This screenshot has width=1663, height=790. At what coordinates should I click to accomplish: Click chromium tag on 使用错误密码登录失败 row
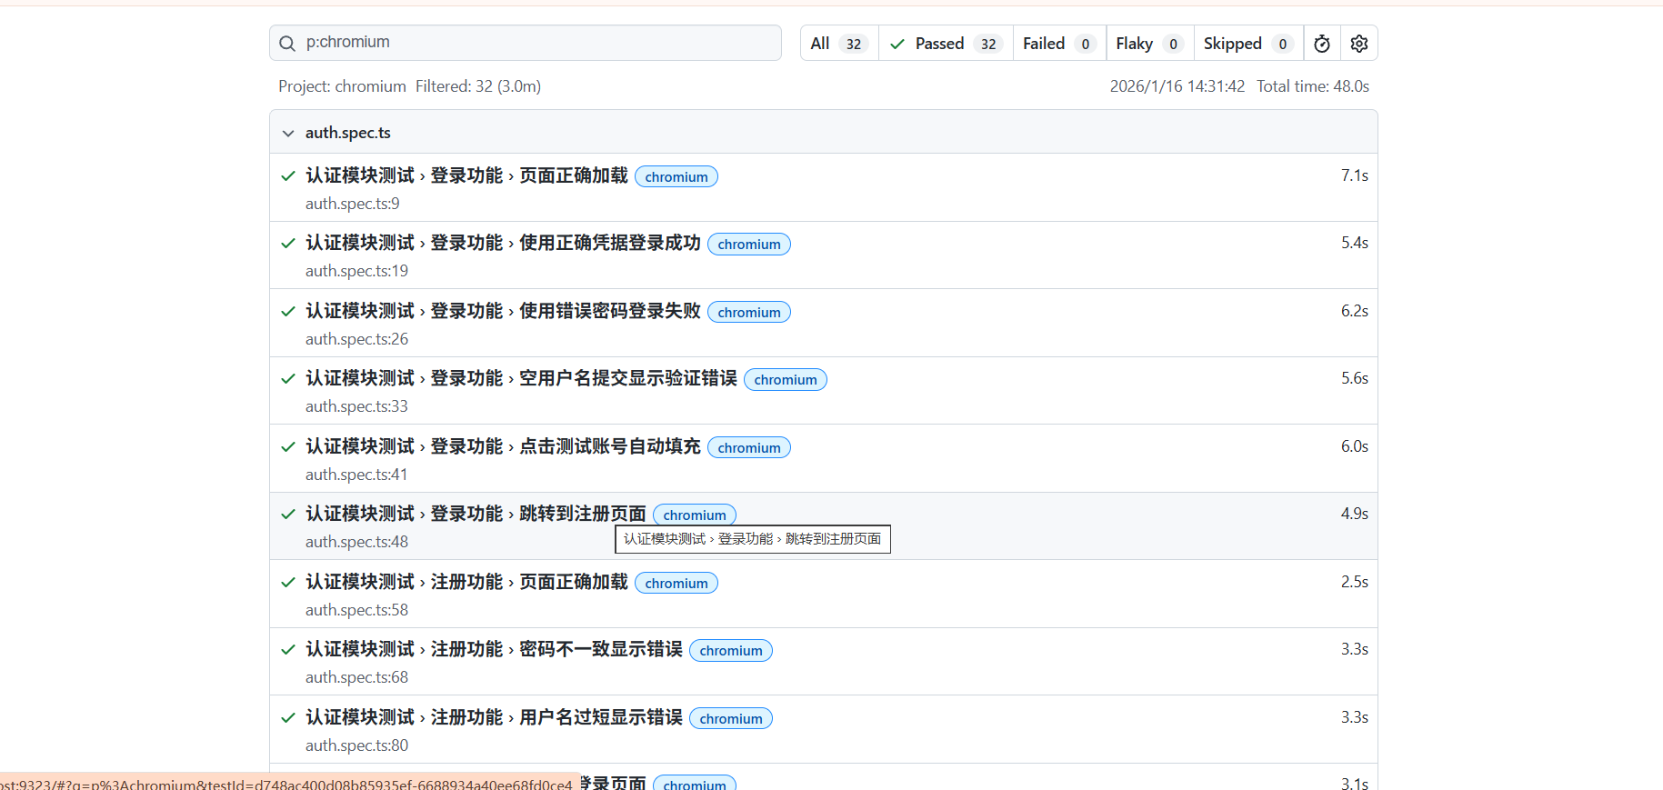pyautogui.click(x=749, y=312)
